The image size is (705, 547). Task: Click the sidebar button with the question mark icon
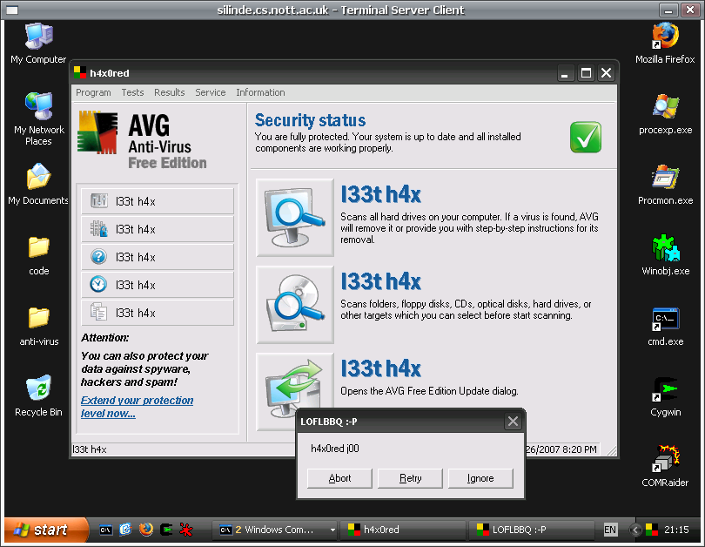click(x=158, y=257)
